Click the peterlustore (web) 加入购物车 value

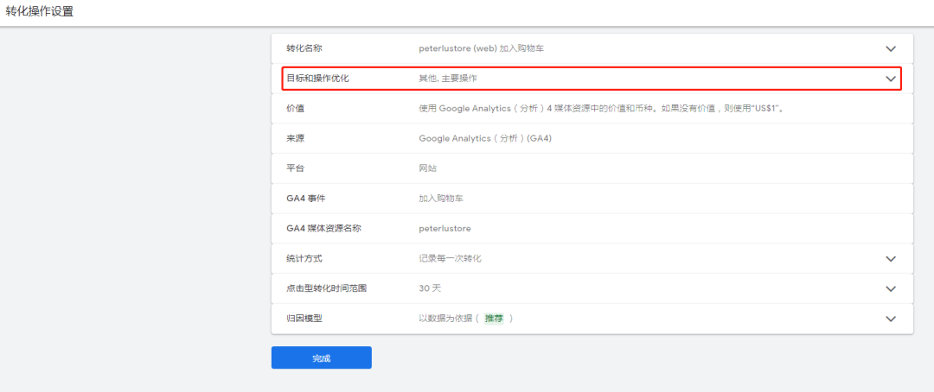(481, 48)
